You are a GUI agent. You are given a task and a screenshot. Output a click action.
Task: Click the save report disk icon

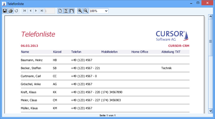[5, 11]
